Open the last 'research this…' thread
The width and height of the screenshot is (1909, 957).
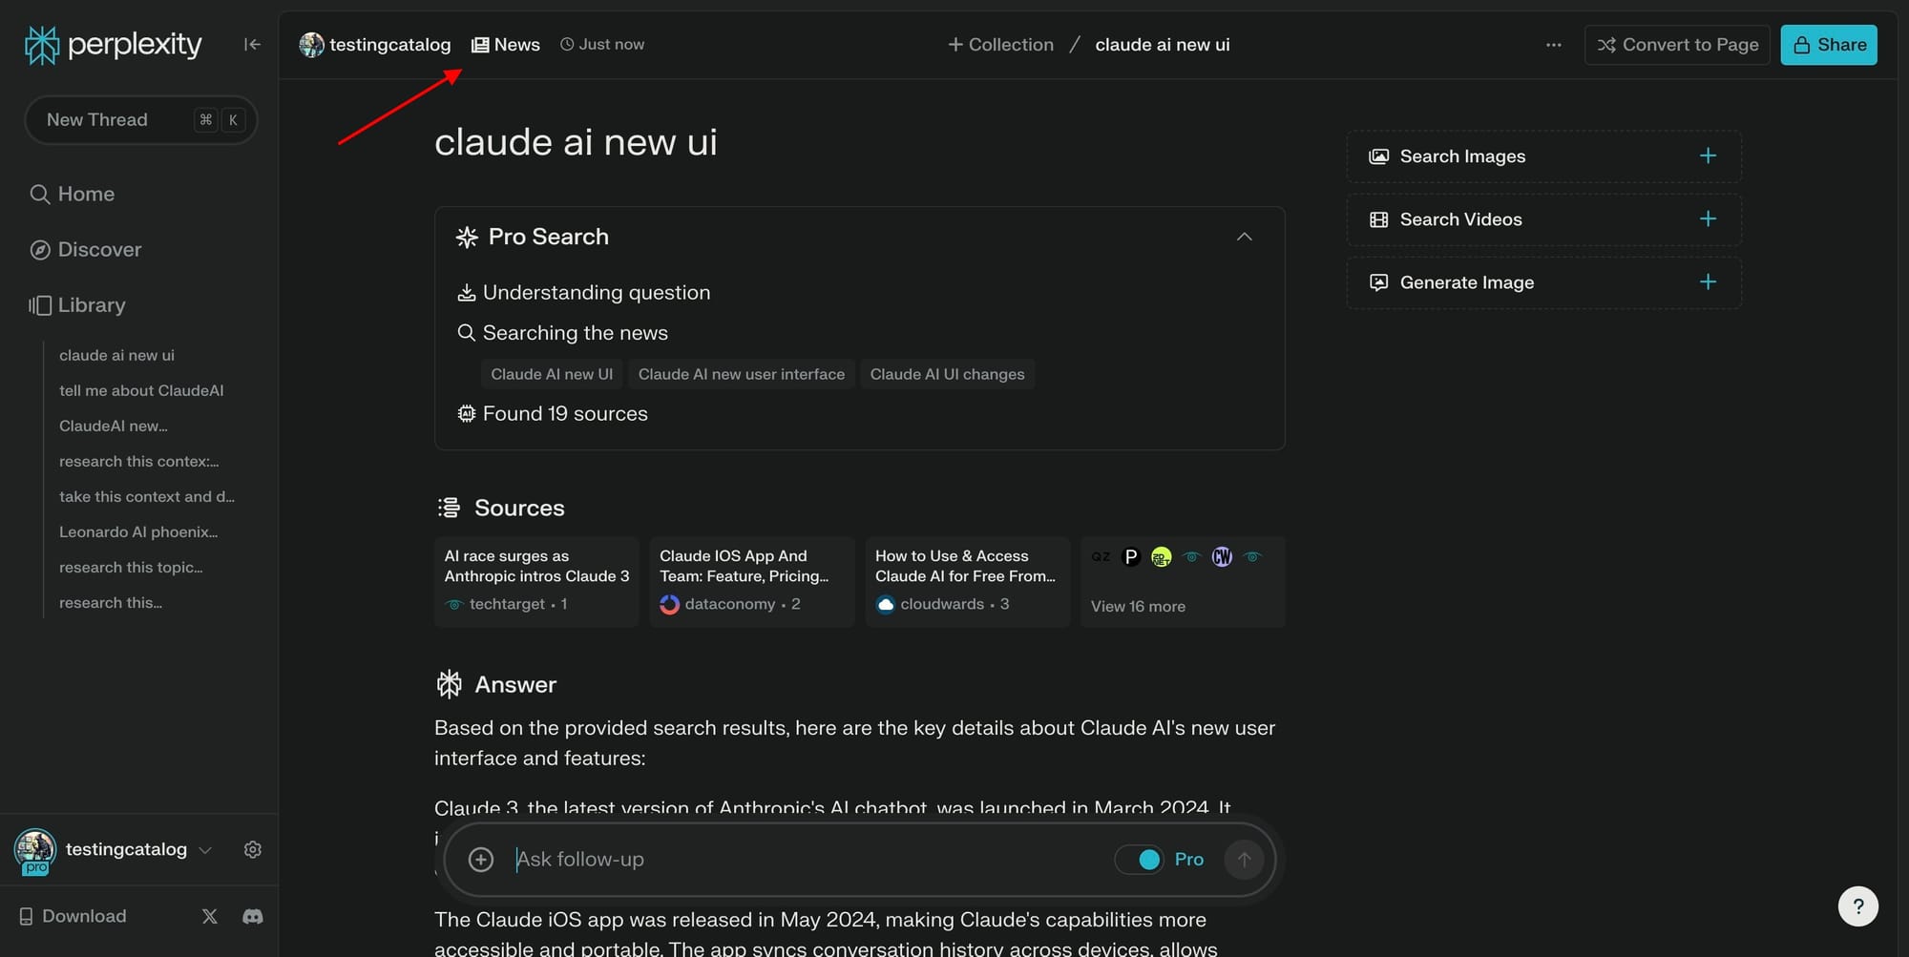[x=111, y=602]
